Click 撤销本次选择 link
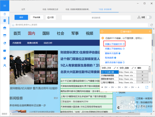The image size is (155, 117). click(111, 53)
